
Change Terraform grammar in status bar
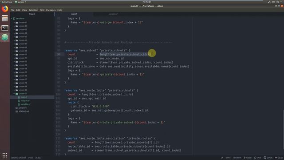pos(237,158)
